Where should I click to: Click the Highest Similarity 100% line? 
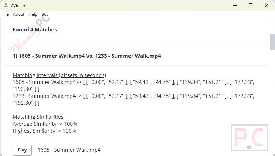coord(44,131)
